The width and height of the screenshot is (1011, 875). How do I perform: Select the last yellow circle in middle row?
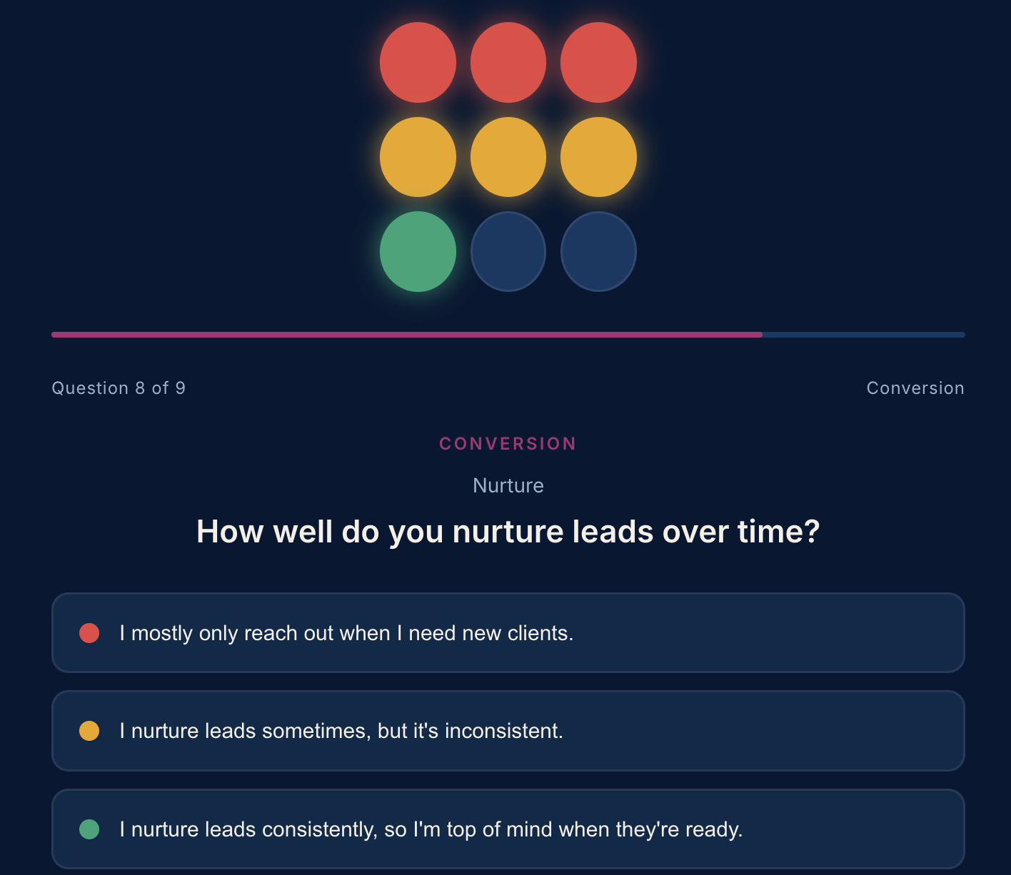click(x=598, y=157)
